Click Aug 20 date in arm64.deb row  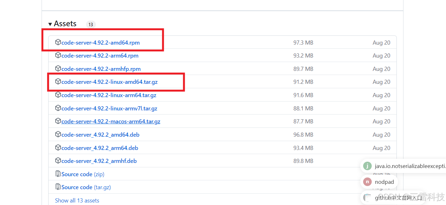(x=382, y=148)
